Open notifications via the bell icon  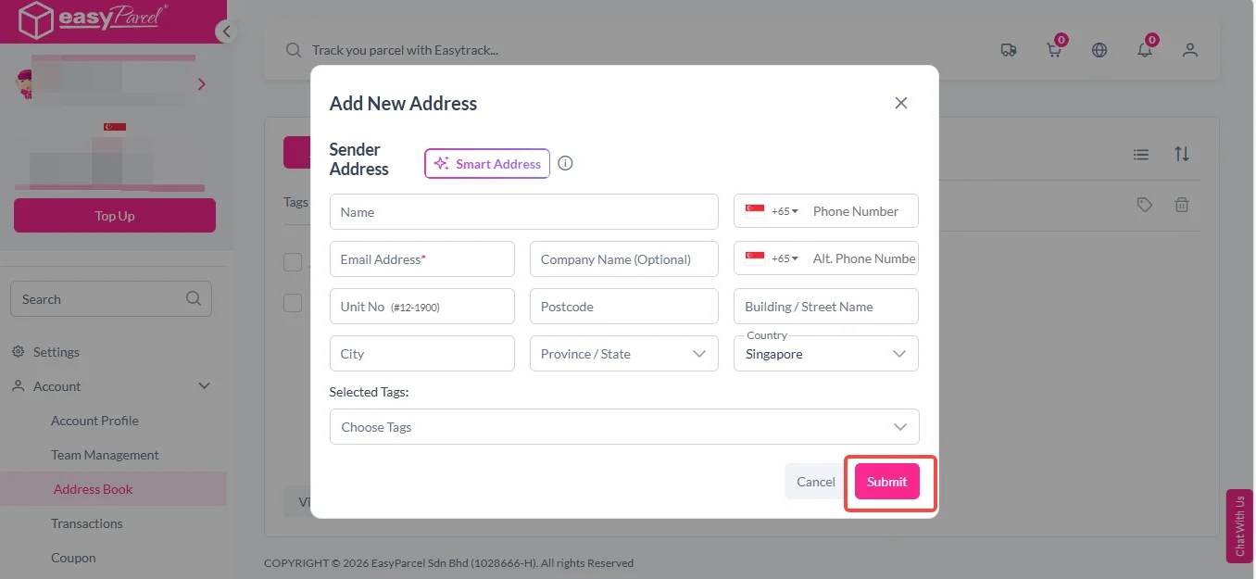(x=1145, y=50)
